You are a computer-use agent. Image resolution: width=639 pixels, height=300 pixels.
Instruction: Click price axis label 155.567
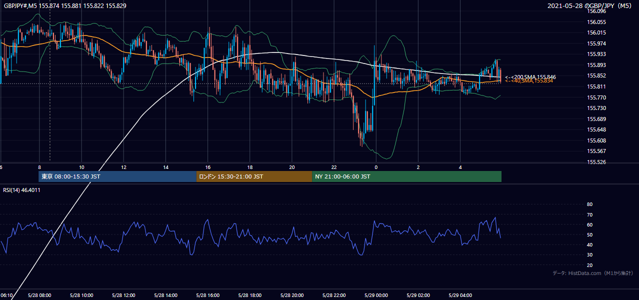596,151
